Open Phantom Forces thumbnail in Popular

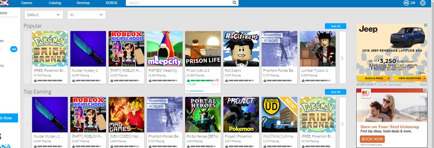[x=280, y=49]
